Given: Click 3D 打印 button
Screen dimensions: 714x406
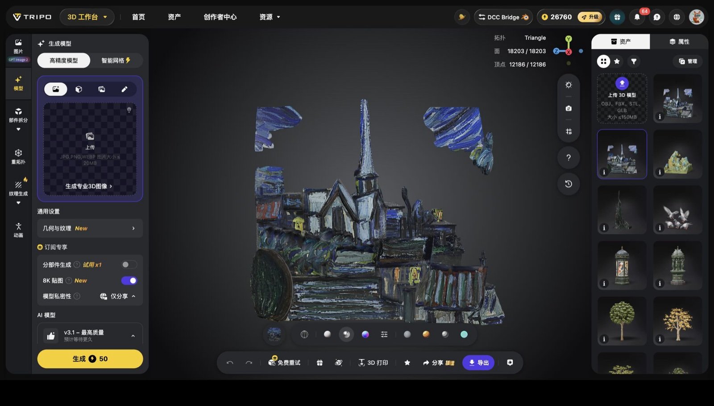Looking at the screenshot, I should [374, 363].
